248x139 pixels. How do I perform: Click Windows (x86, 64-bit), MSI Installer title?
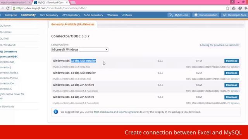[x=74, y=73]
